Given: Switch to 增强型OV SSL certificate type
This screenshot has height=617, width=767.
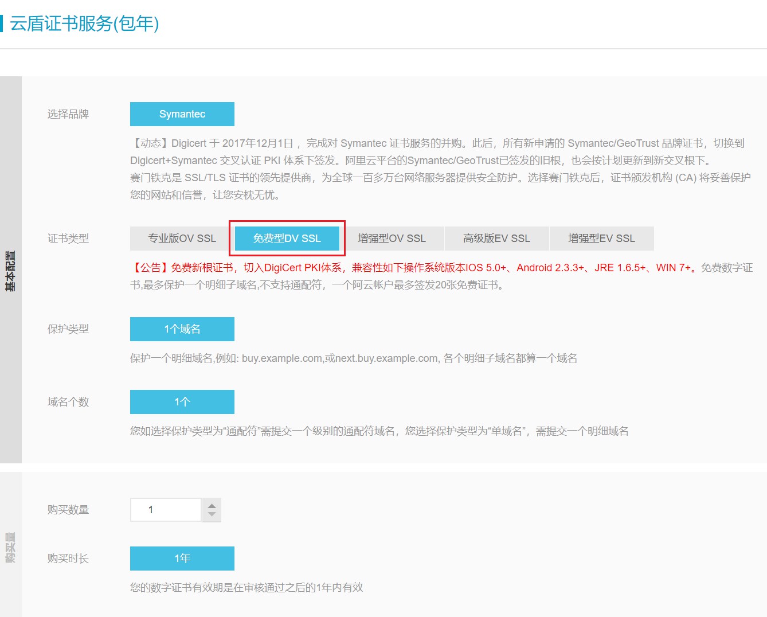Looking at the screenshot, I should (x=392, y=239).
